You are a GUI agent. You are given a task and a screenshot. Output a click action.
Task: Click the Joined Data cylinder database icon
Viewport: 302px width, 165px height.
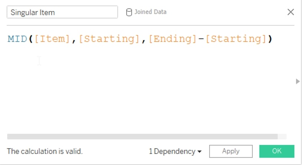coord(129,12)
